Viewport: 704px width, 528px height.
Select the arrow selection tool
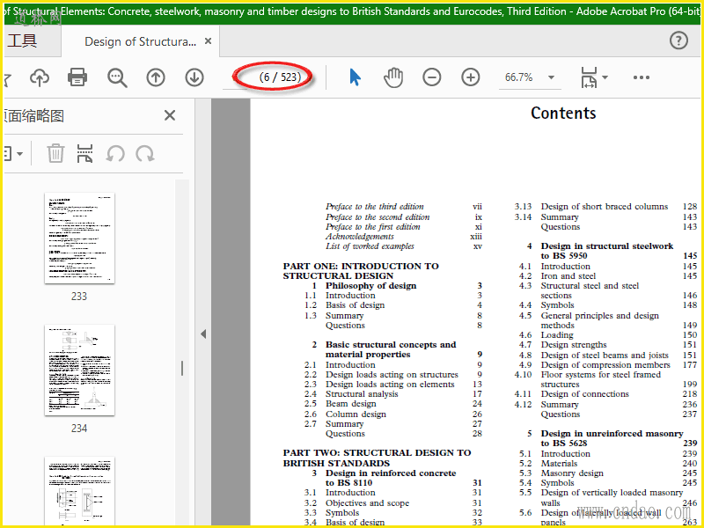click(x=355, y=77)
